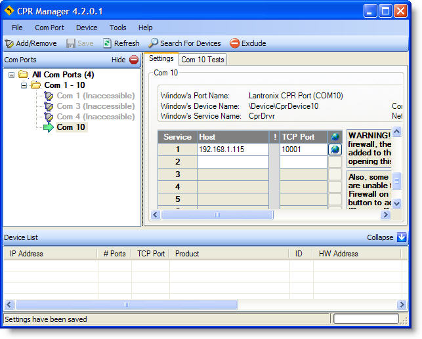Click the Save floppy disk icon
The width and height of the screenshot is (422, 339).
70,43
